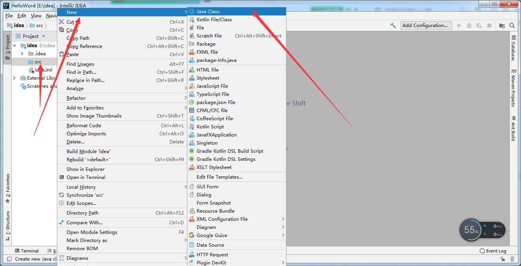
Task: Choose Find Usages from context menu
Action: (x=122, y=64)
